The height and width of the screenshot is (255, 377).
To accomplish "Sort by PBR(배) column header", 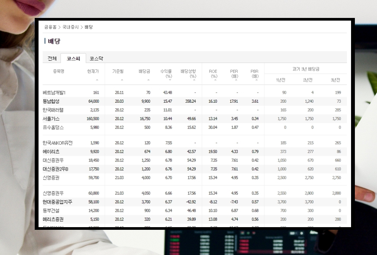I will click(x=255, y=74).
